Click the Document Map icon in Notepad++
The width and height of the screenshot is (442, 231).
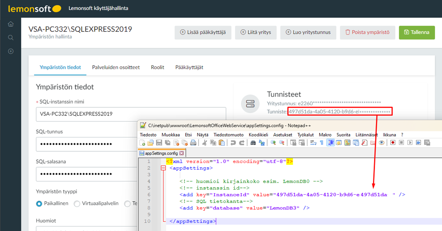coord(347,143)
